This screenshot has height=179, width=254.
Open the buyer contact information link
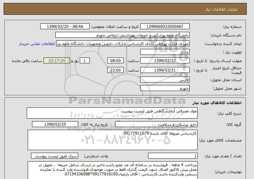37,44
